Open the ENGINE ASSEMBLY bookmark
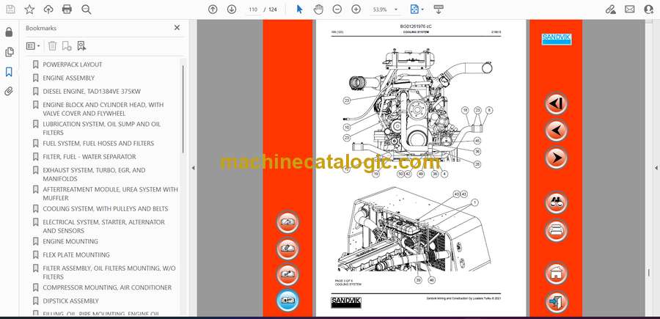The height and width of the screenshot is (319, 660). [x=69, y=78]
